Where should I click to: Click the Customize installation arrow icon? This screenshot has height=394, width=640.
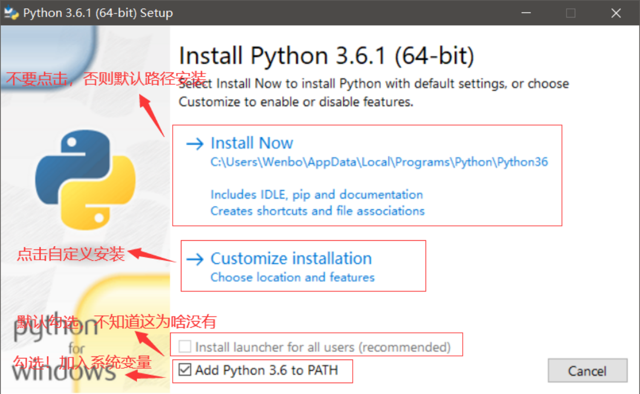click(195, 259)
